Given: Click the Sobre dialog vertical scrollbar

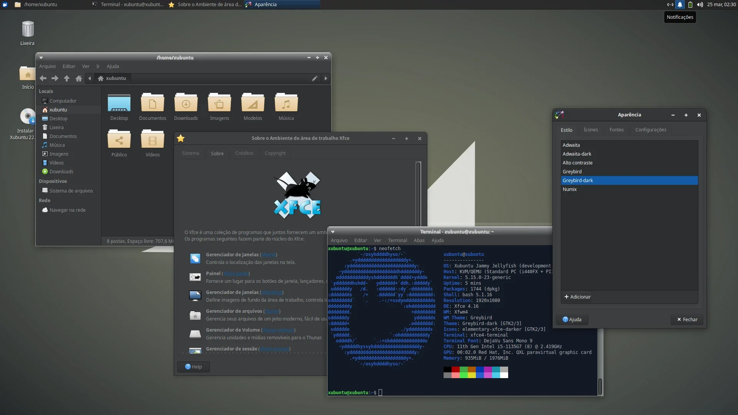Looking at the screenshot, I should (x=418, y=194).
